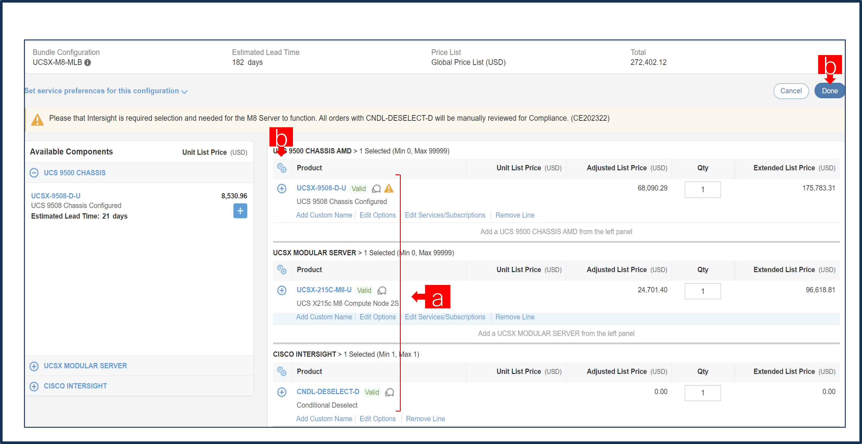Screen dimensions: 862x444
Task: Click the Global Price List (USD) value
Action: [x=468, y=62]
